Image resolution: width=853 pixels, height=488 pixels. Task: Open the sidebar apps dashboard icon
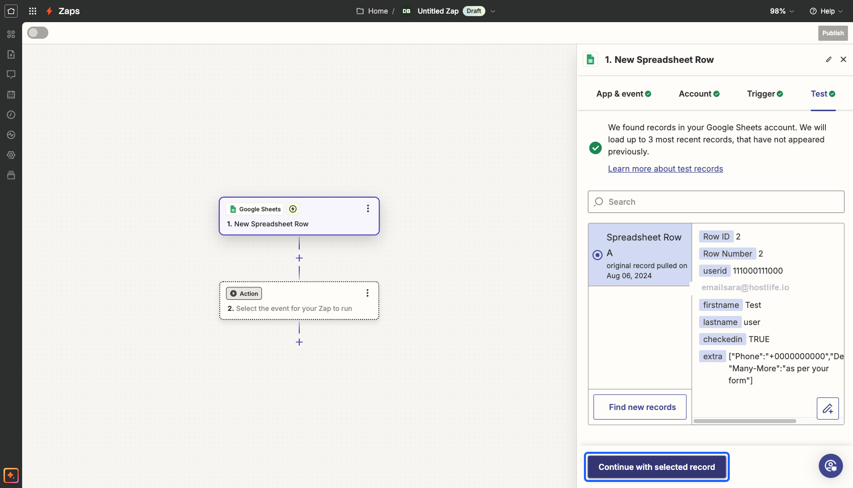coord(11,34)
